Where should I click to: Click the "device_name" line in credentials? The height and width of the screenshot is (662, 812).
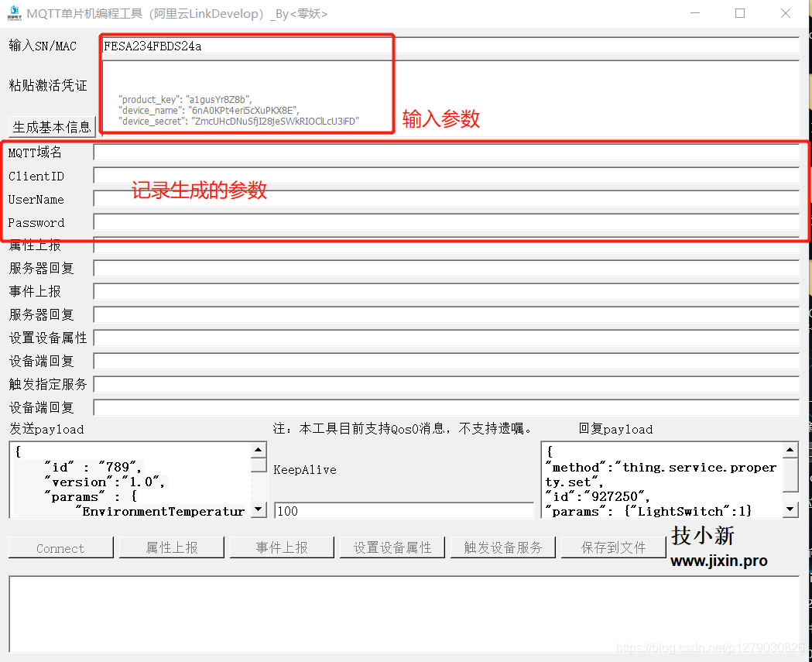coord(209,110)
